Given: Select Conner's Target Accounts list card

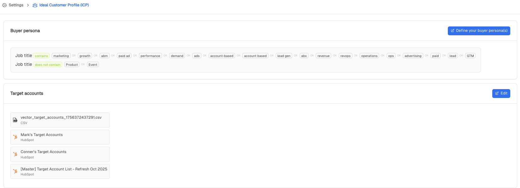Looking at the screenshot, I should coord(60,154).
